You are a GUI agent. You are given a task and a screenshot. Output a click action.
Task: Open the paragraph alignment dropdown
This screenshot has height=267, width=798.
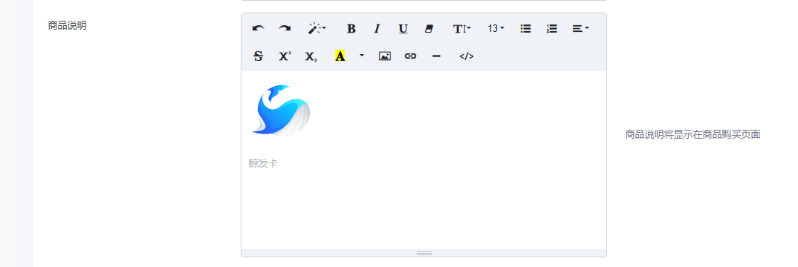pyautogui.click(x=580, y=29)
